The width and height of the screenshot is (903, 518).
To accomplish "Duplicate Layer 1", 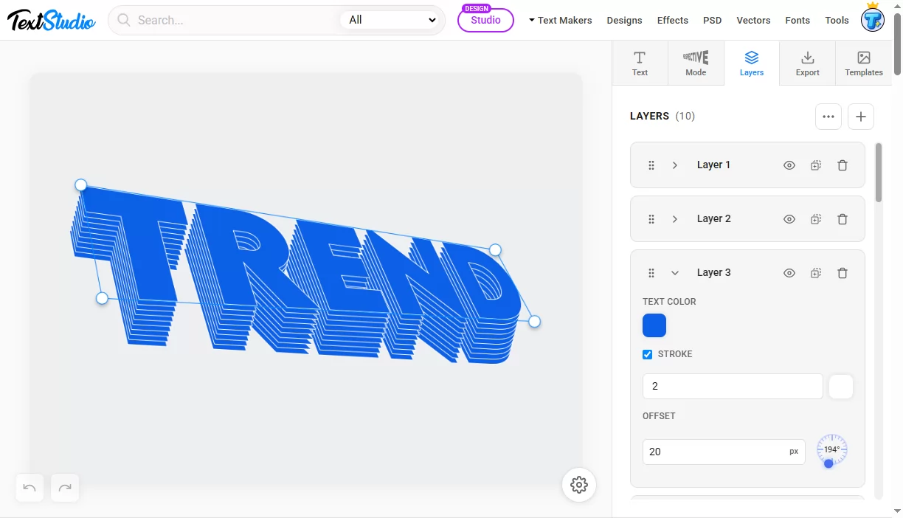I will tap(816, 165).
